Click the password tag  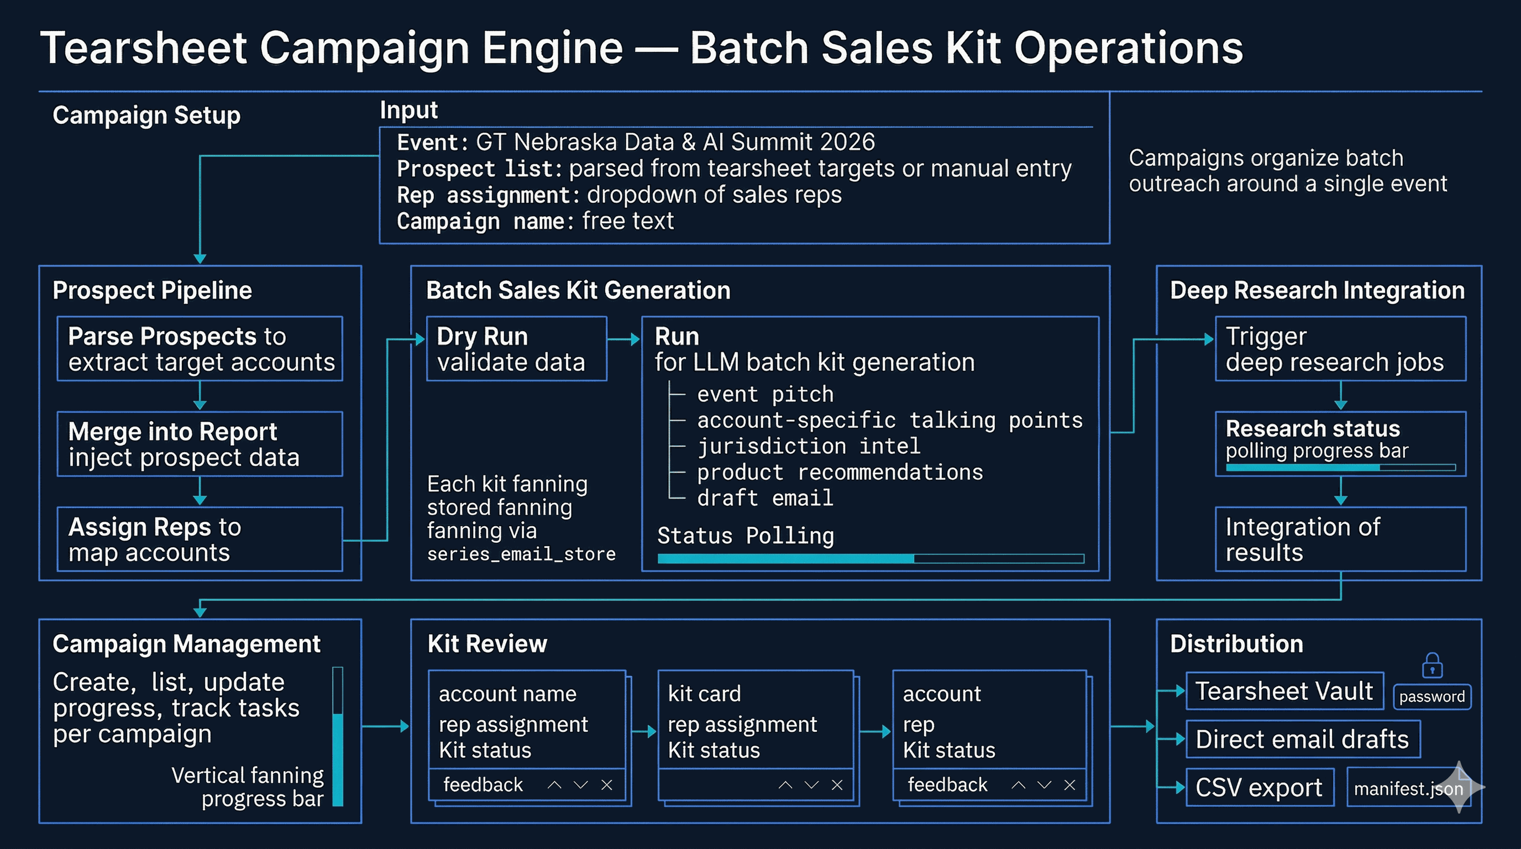tap(1432, 696)
